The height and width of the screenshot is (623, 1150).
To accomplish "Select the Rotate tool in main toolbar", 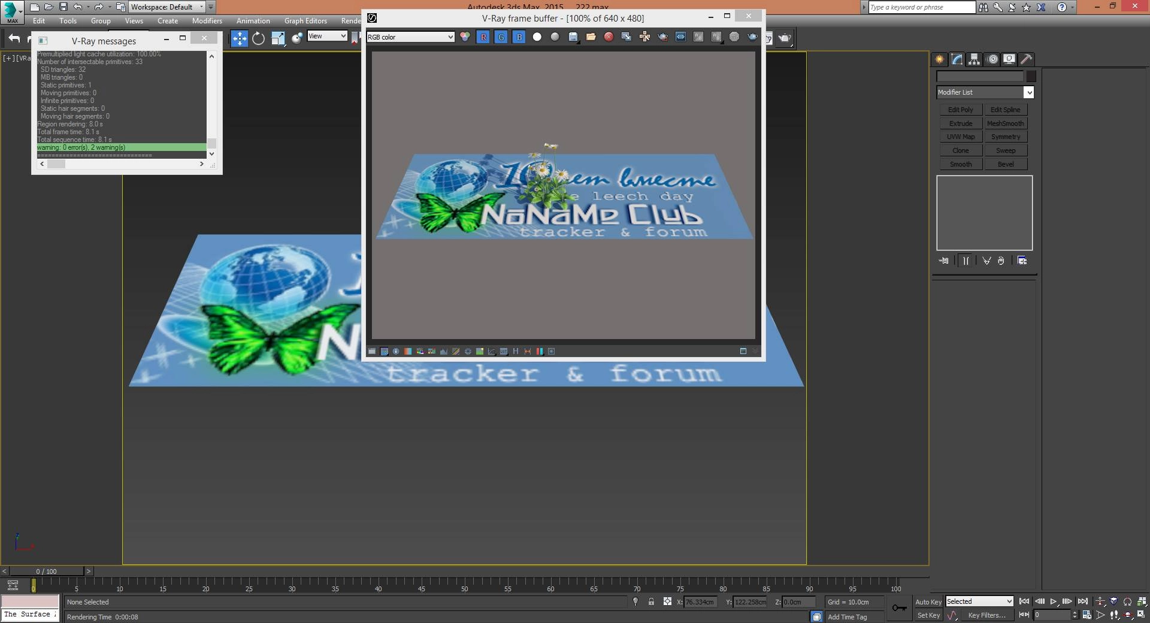I will point(258,39).
